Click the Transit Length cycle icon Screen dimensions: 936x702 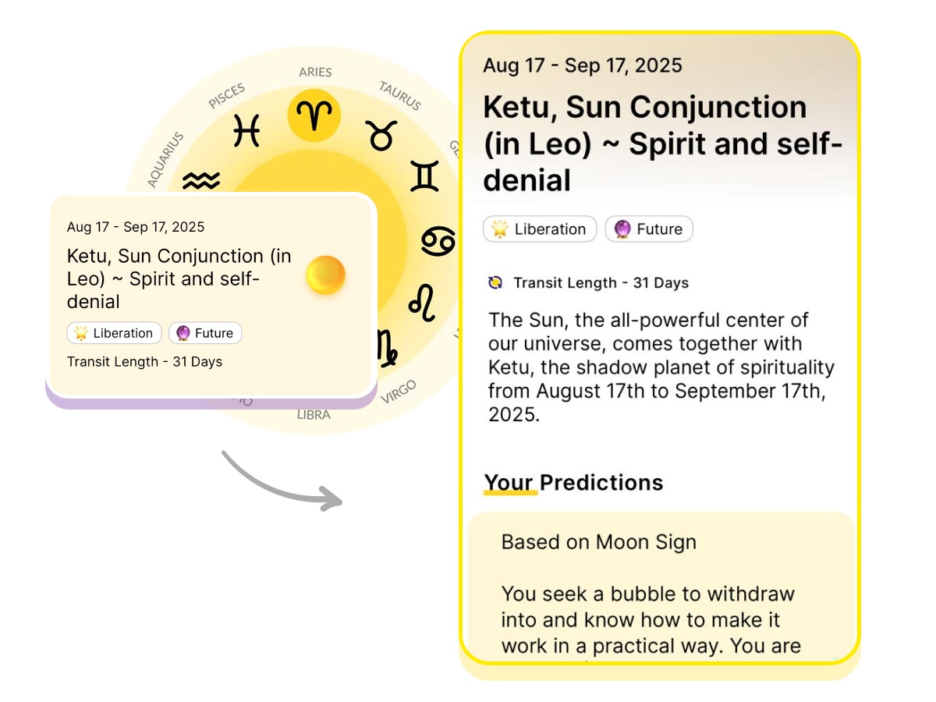[x=495, y=283]
